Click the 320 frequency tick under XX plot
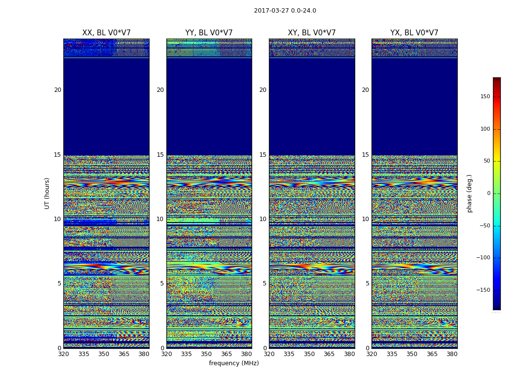The width and height of the screenshot is (508, 387). coord(63,354)
